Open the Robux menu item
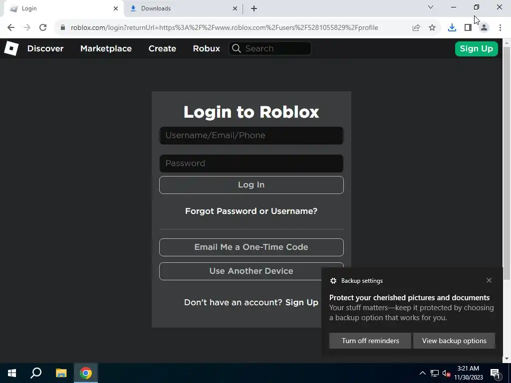The width and height of the screenshot is (511, 383). pos(206,48)
